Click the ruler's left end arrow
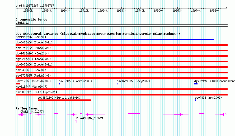Image resolution: width=235 pixels, height=136 pixels. pyautogui.click(x=16, y=8)
